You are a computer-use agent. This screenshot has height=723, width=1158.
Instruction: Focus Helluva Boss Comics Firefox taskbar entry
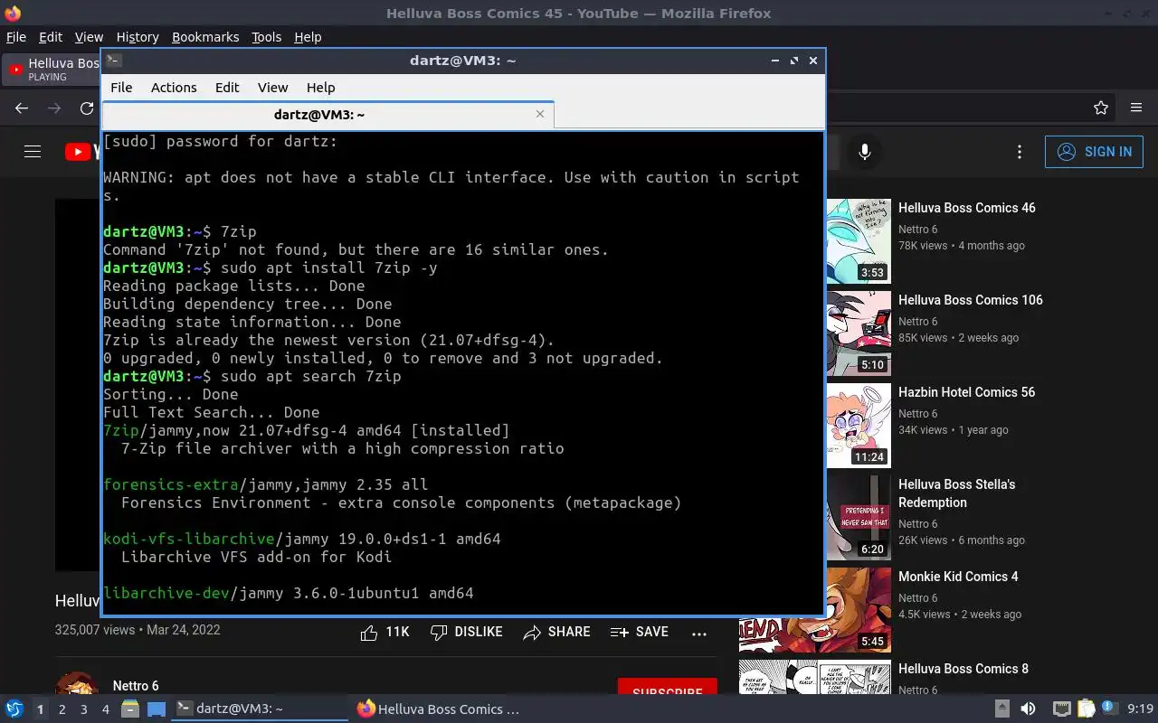pyautogui.click(x=440, y=709)
